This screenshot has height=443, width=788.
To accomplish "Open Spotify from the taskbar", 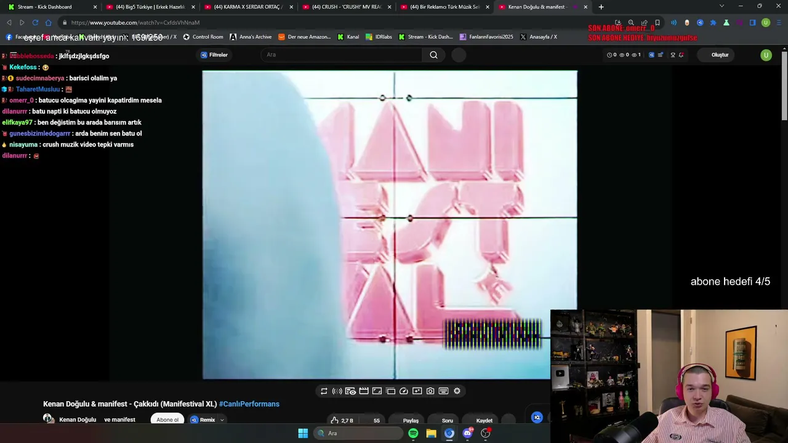I will pyautogui.click(x=413, y=433).
